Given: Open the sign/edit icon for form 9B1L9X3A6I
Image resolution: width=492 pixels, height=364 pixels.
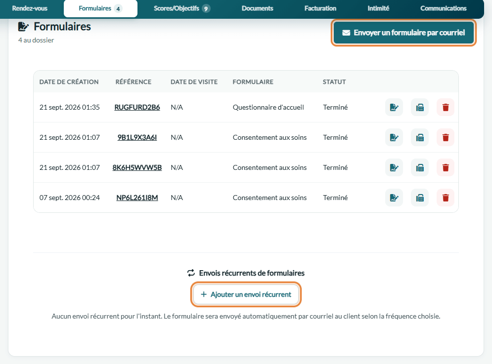Looking at the screenshot, I should [x=394, y=138].
